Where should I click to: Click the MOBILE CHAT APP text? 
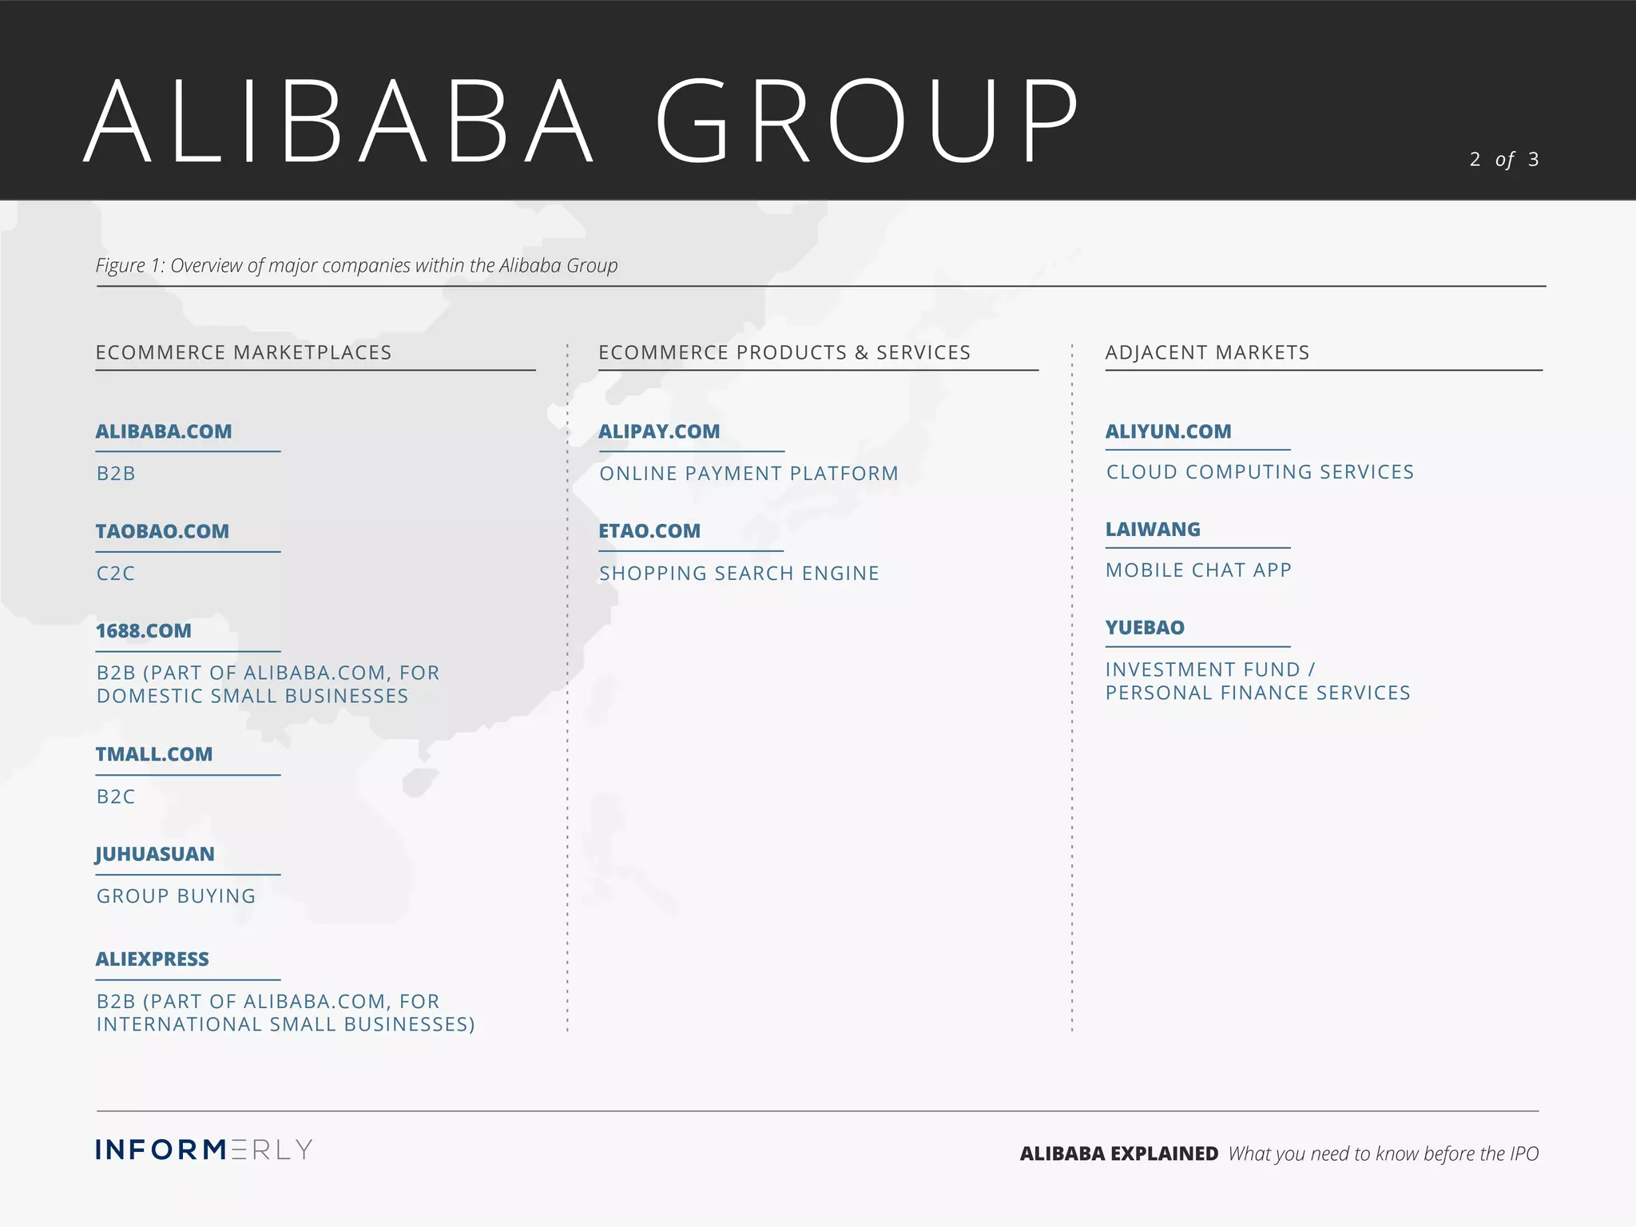(1198, 570)
